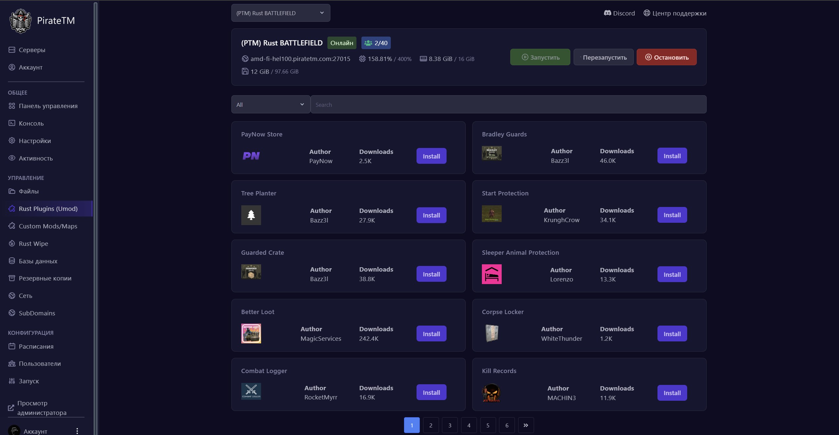Install the PayNow Store plugin
This screenshot has height=435, width=839.
(x=431, y=156)
